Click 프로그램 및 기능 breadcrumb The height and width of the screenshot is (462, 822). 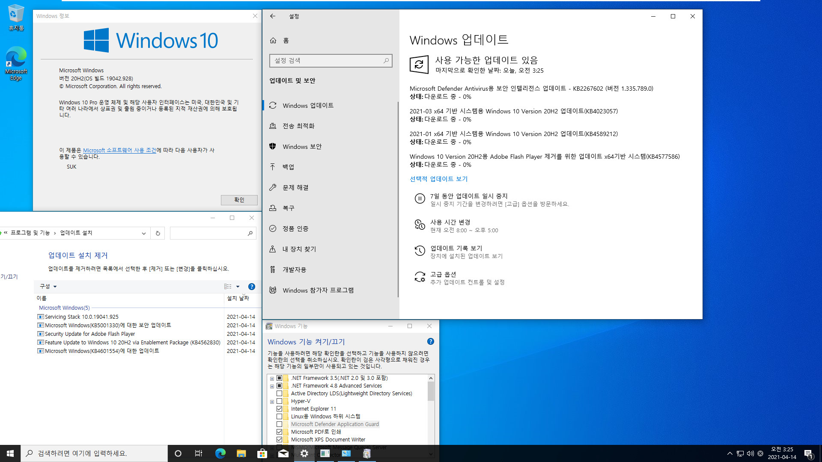click(x=30, y=233)
